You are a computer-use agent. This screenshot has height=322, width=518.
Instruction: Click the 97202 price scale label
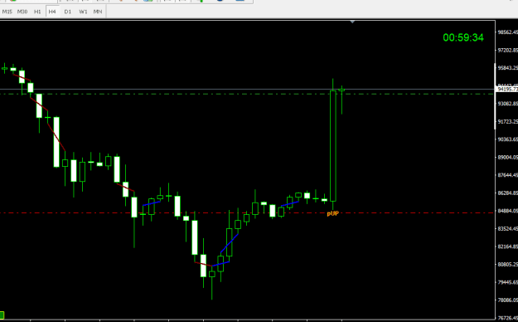coord(507,50)
